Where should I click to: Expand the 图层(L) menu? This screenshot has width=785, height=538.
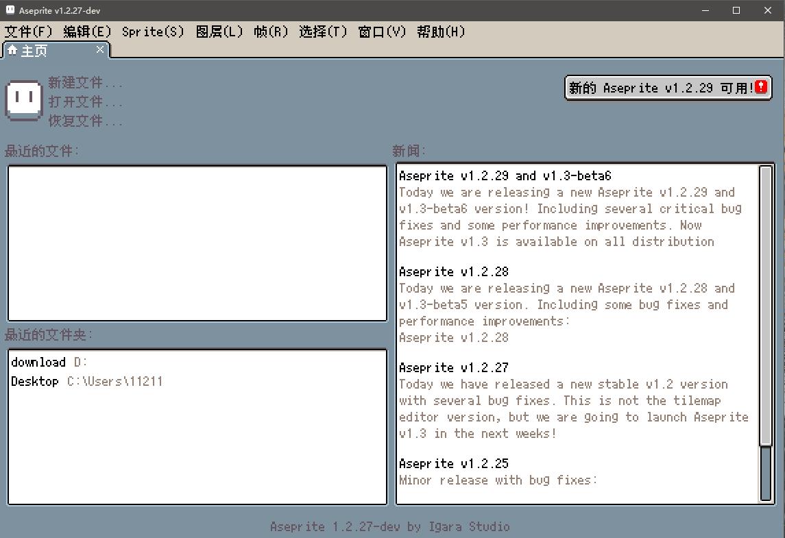(x=219, y=32)
